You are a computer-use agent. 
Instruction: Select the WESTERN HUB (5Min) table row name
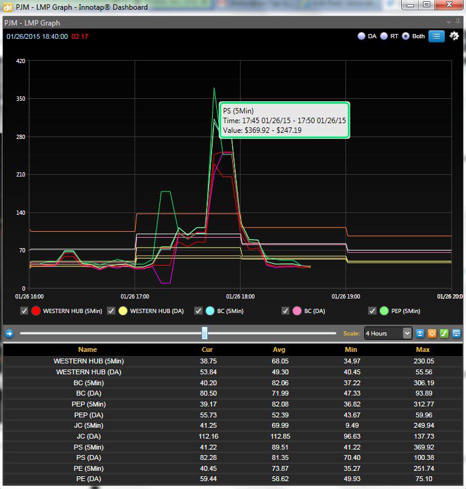(89, 361)
